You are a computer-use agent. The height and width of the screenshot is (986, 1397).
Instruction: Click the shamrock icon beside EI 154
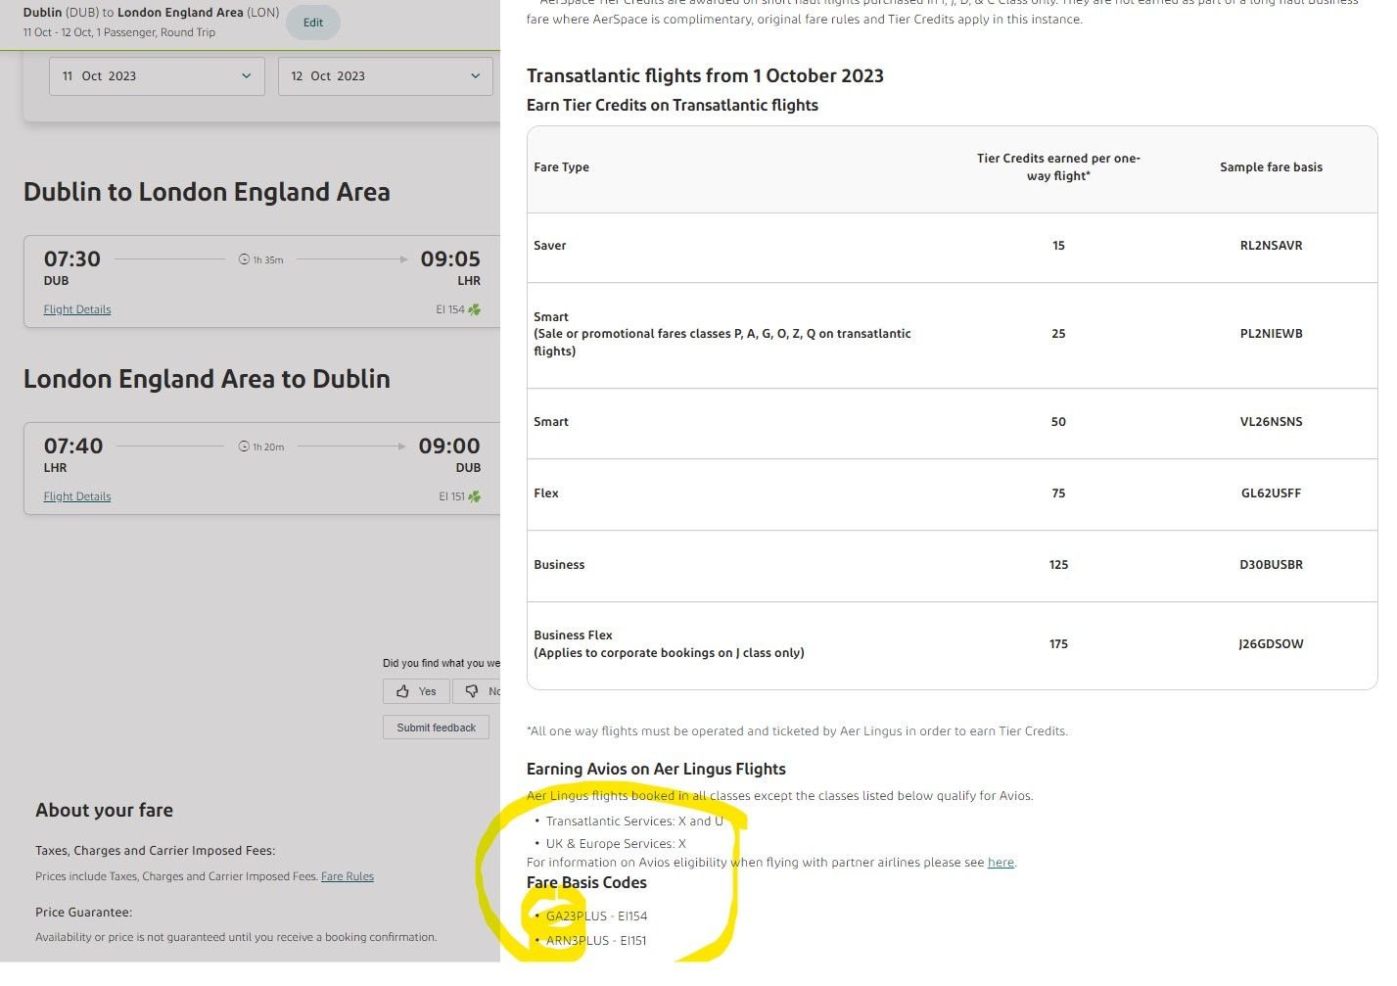click(x=475, y=309)
